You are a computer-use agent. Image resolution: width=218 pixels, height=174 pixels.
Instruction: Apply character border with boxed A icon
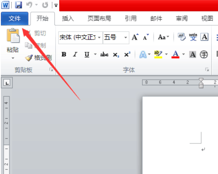pyautogui.click(x=205, y=37)
